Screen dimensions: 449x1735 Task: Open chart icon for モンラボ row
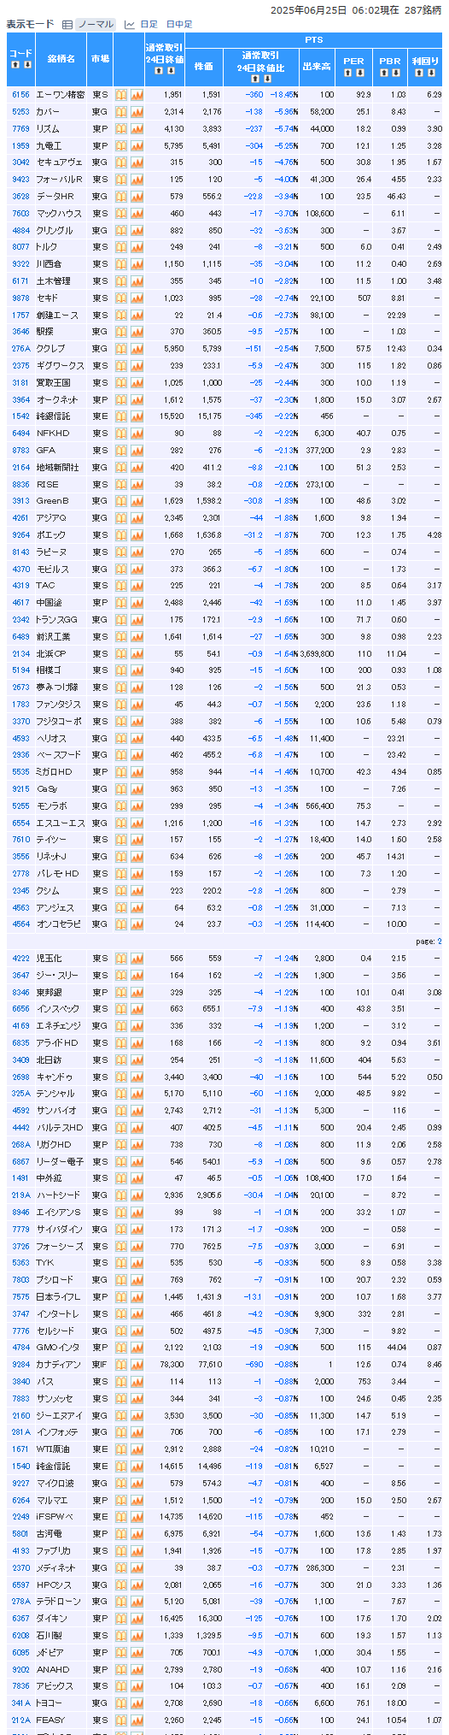click(x=137, y=806)
